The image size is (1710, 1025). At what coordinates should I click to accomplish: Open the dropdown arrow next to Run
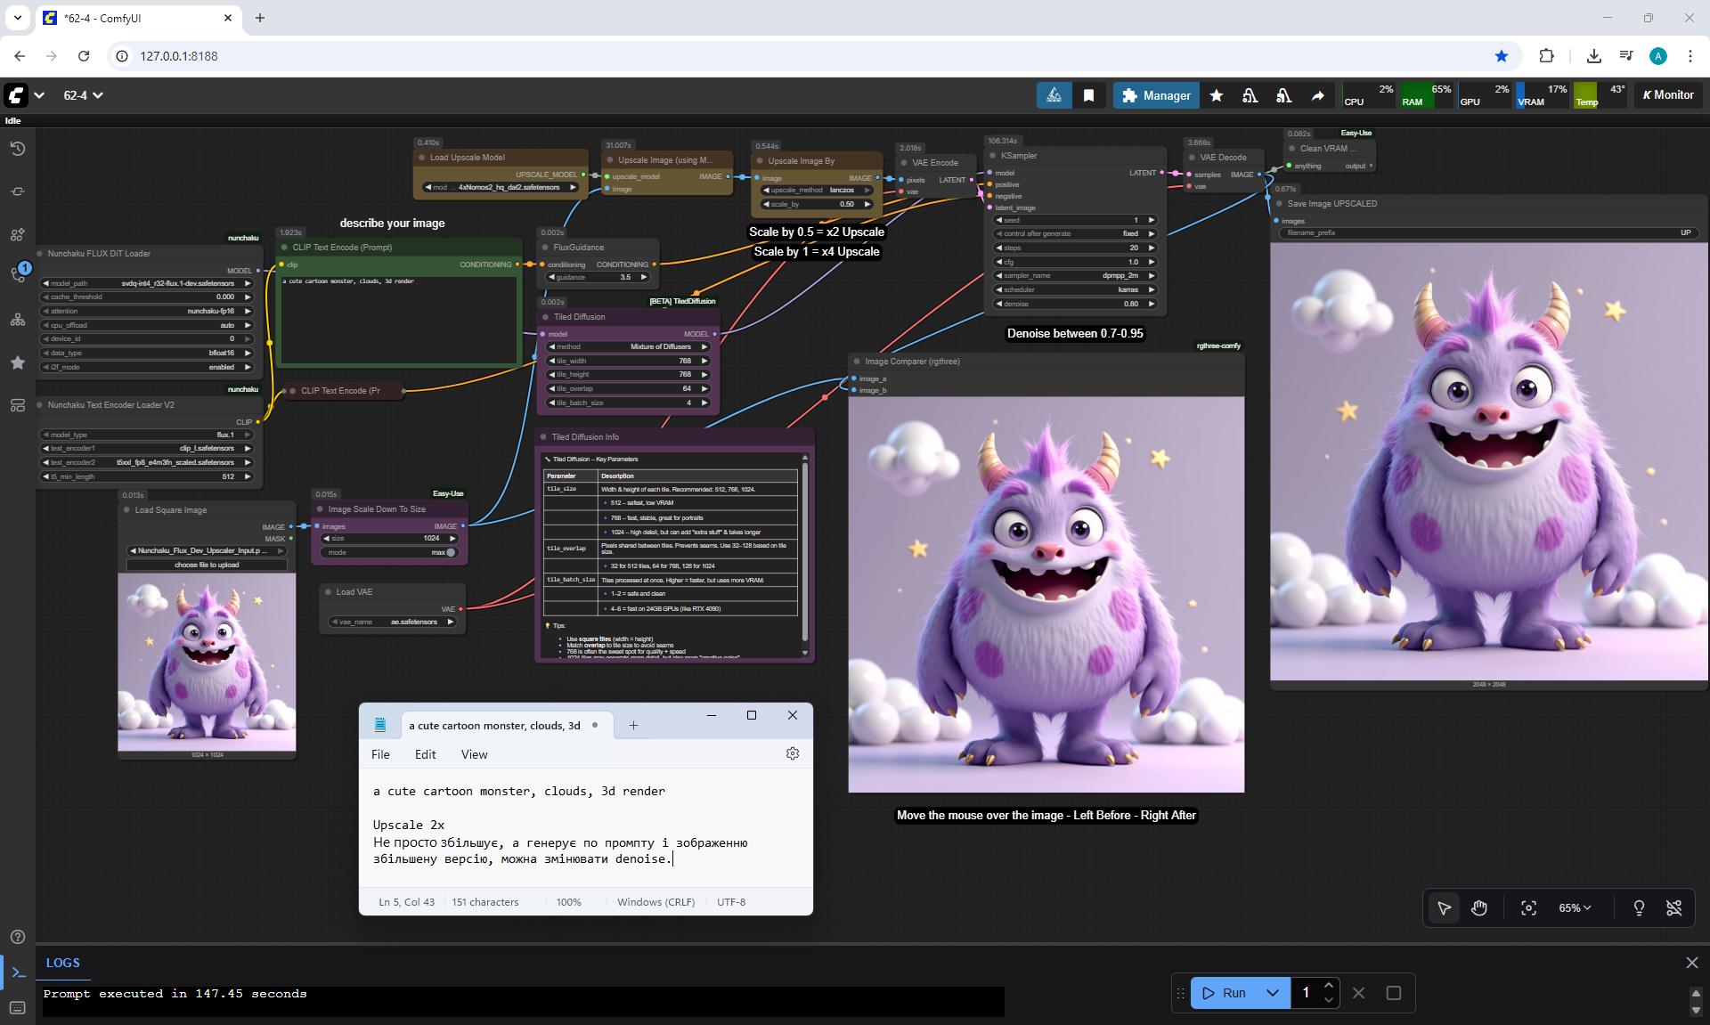[x=1273, y=993]
